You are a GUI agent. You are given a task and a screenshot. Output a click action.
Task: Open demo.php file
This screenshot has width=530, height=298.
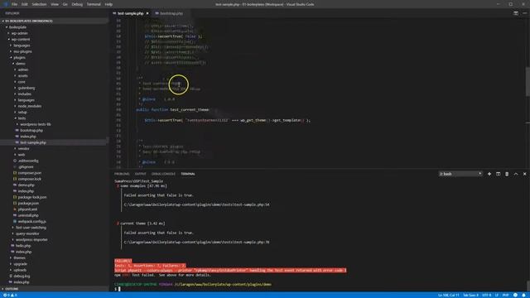point(26,185)
